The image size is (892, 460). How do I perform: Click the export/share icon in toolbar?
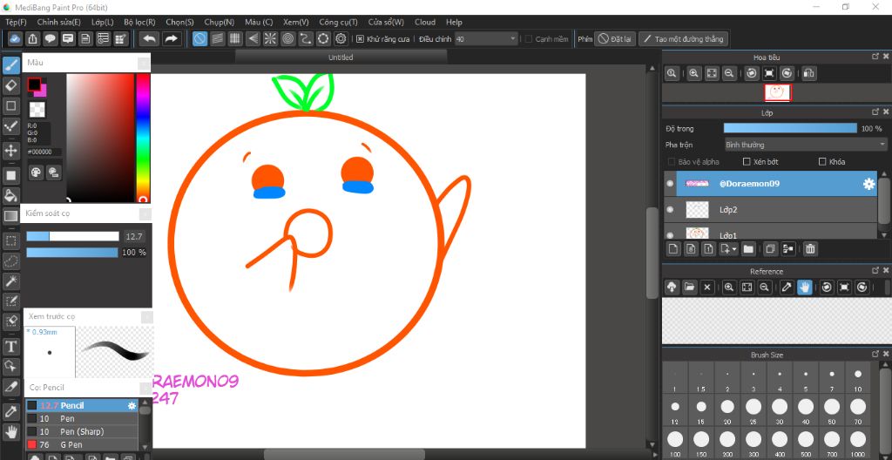[33, 38]
